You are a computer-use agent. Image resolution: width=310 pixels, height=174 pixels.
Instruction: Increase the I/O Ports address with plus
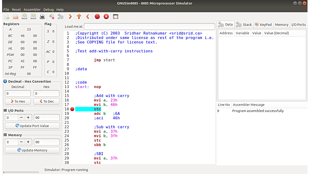[28, 118]
